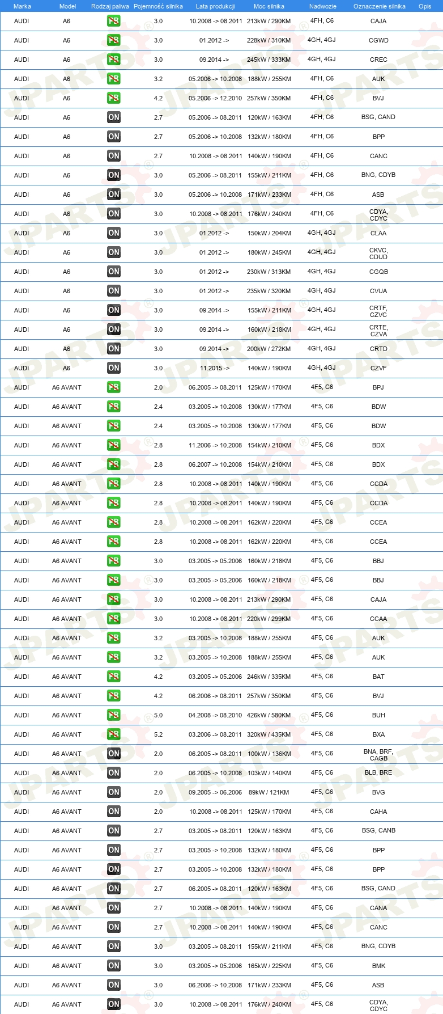This screenshot has height=1014, width=443.
Task: Select the PB petrol icon in the A6 AVANT BVJ row
Action: point(114,696)
